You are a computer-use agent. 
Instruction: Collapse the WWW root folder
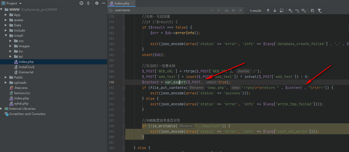2,10
